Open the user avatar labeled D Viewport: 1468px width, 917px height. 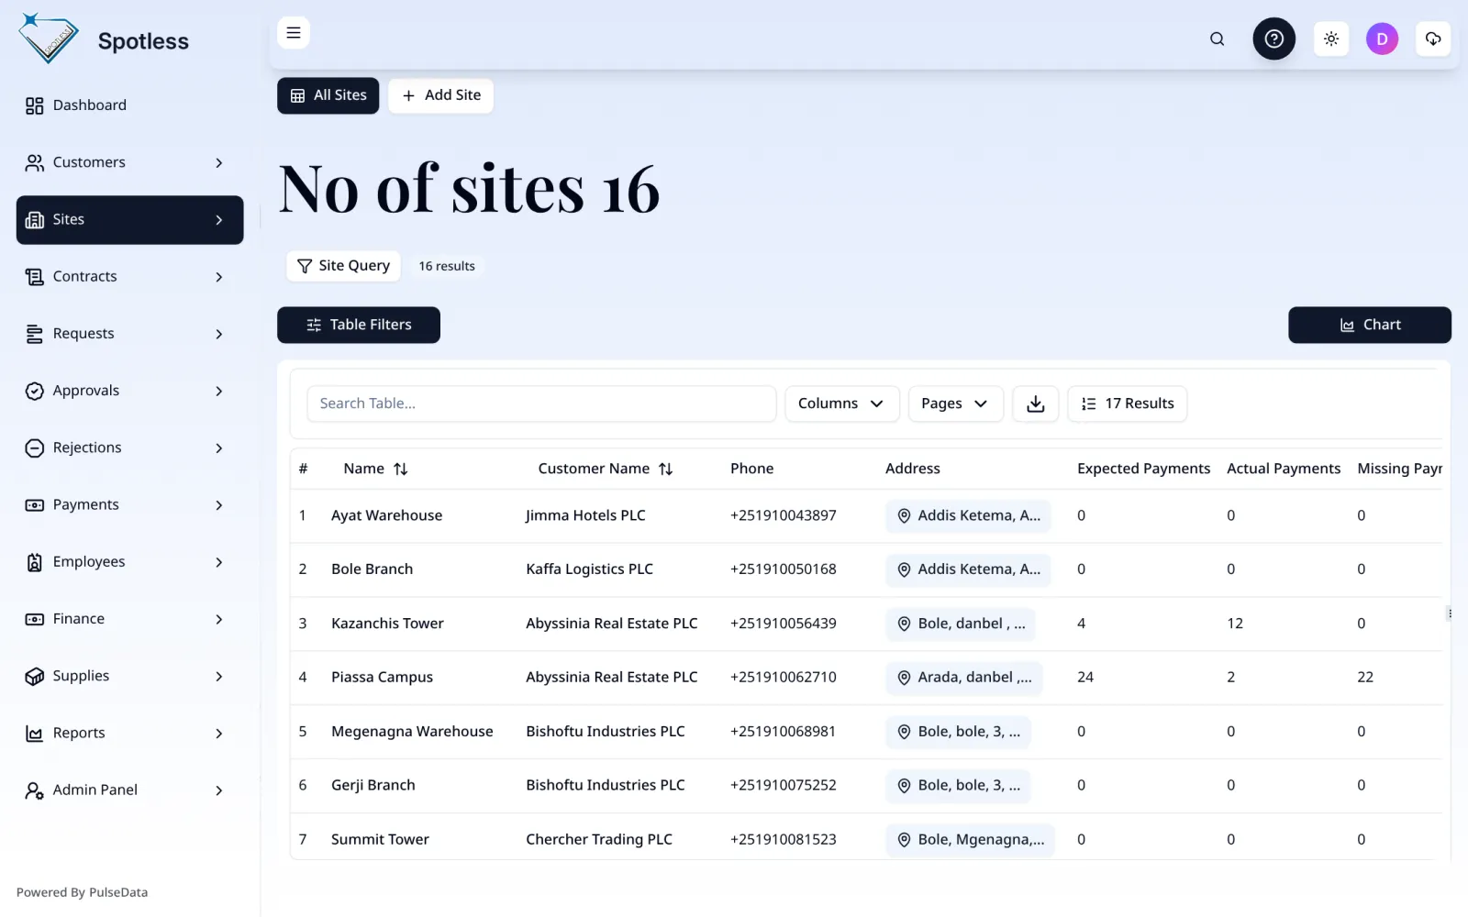(1382, 39)
